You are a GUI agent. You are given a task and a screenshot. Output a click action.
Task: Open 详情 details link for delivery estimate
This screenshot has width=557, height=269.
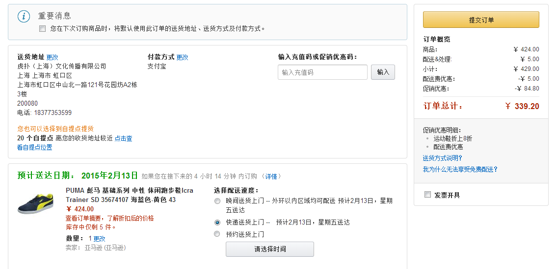271,176
